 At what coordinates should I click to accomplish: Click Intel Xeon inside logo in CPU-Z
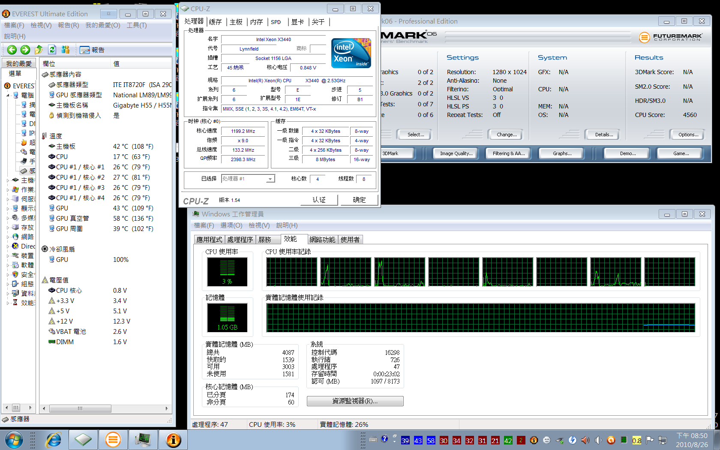[351, 53]
